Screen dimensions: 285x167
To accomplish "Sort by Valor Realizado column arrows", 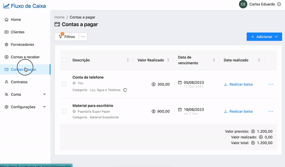I will (168, 60).
